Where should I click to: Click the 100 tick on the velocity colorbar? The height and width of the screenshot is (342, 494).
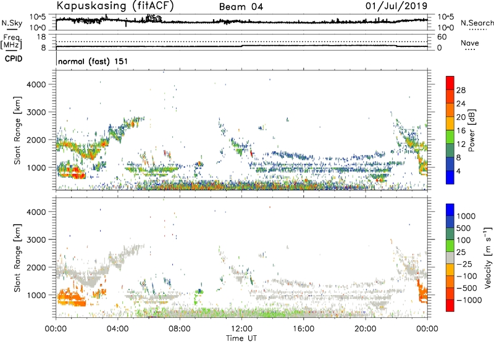tap(464, 240)
